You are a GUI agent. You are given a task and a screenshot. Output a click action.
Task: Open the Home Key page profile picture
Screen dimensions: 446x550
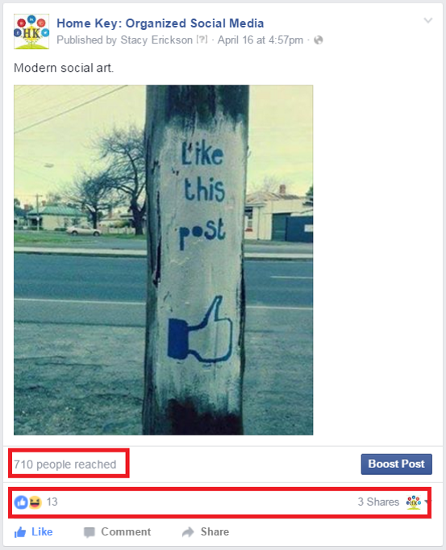click(x=31, y=31)
